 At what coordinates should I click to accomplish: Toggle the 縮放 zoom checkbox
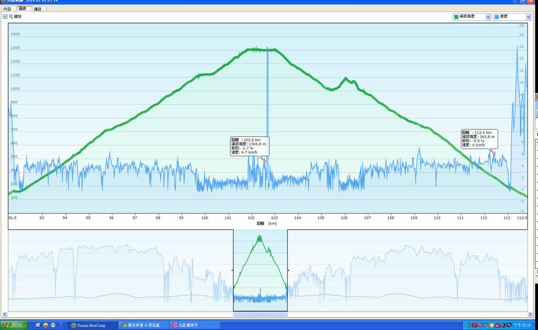point(5,16)
